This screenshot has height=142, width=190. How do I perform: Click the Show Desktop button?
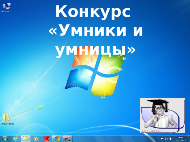189,139
